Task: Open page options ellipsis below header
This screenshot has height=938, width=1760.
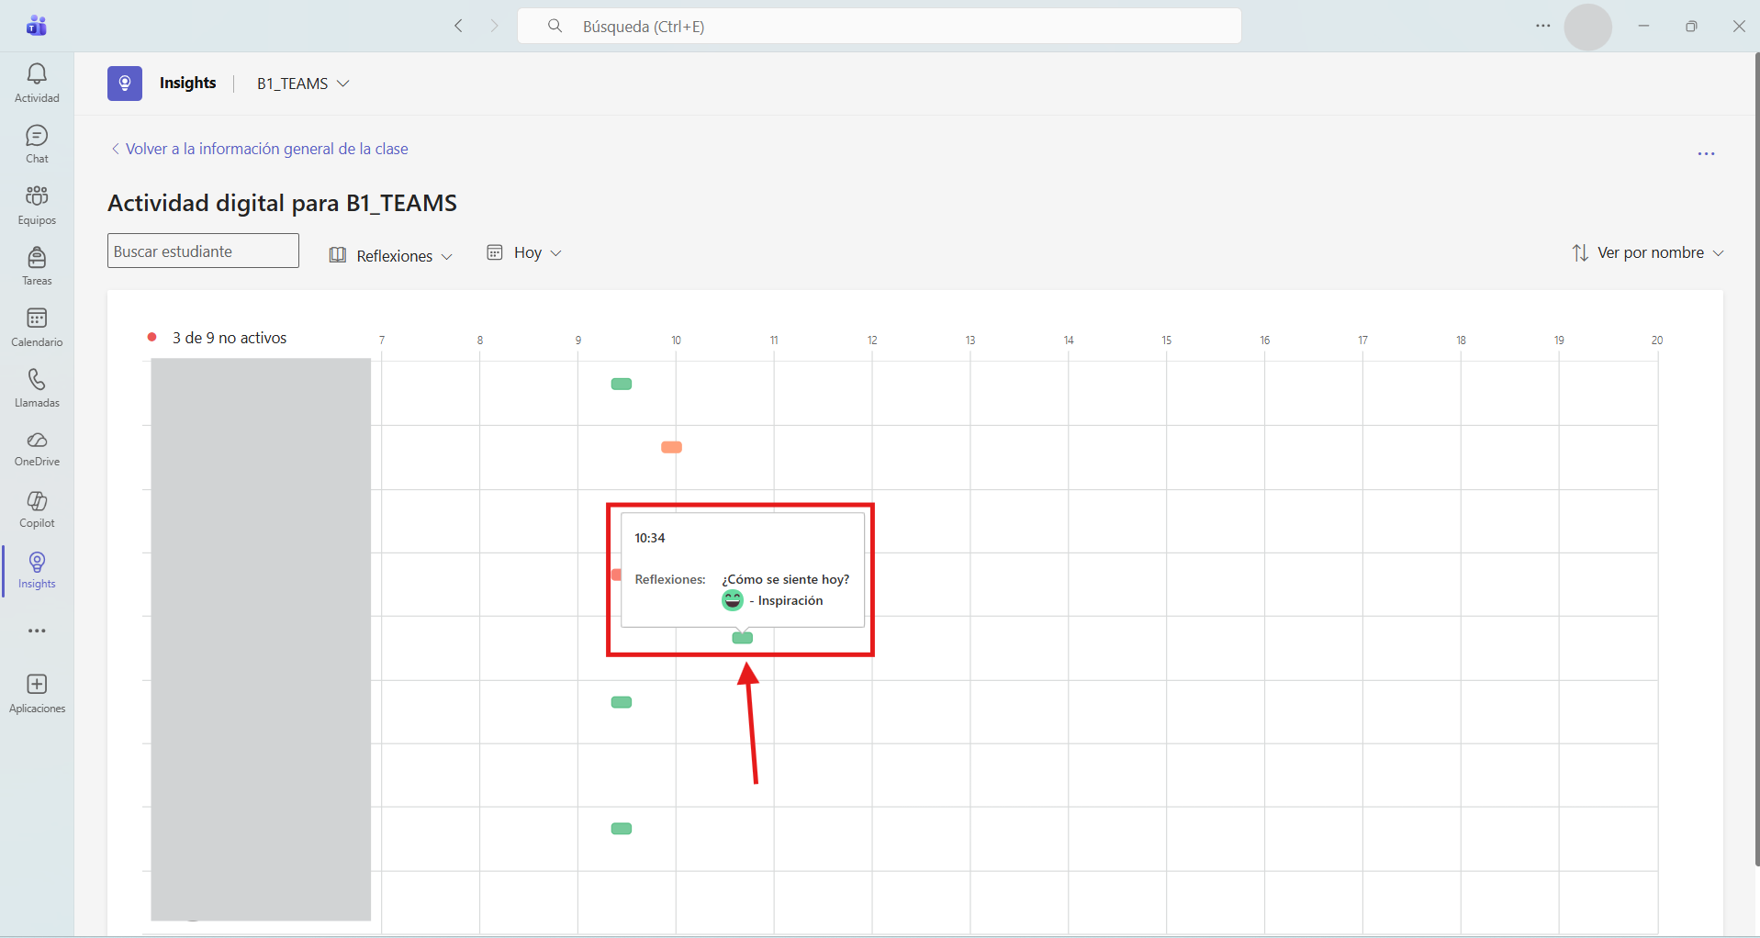Action: coord(1707,154)
